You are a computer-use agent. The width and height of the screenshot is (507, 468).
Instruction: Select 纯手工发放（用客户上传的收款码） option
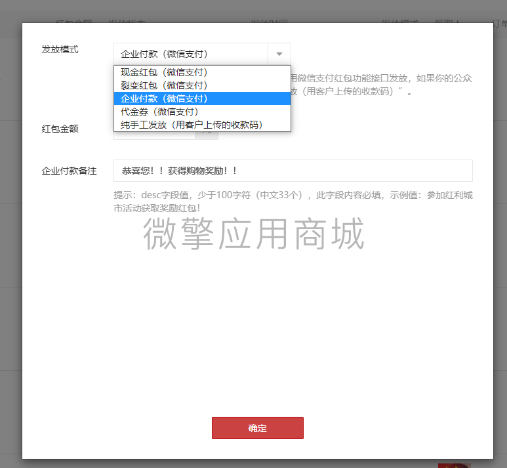(202, 125)
